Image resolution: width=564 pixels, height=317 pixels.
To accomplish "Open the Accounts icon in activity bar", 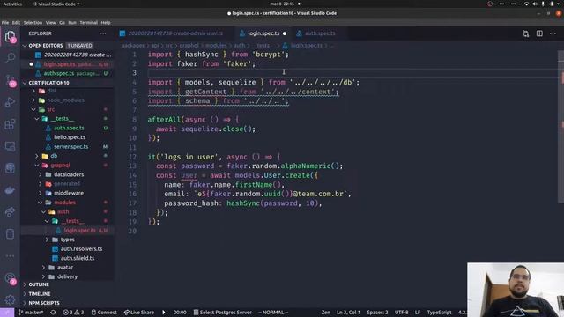I will tap(10, 278).
